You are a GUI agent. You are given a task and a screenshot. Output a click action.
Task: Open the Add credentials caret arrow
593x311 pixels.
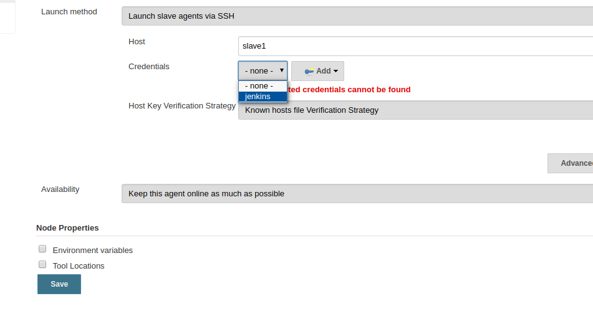[336, 72]
